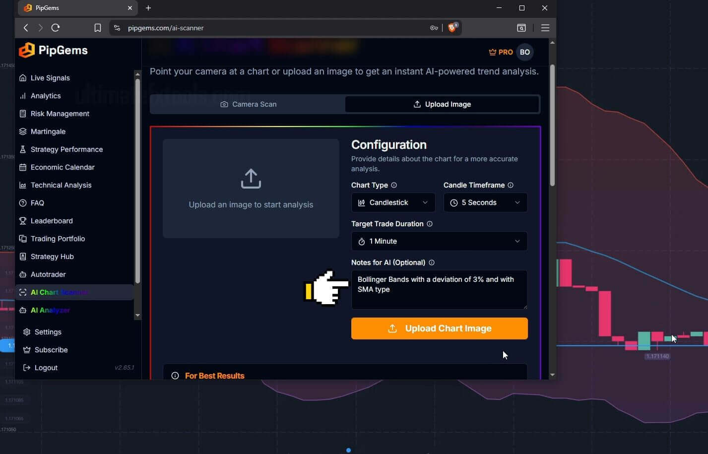The width and height of the screenshot is (708, 454).
Task: Click the Martingale layers icon
Action: (x=23, y=131)
